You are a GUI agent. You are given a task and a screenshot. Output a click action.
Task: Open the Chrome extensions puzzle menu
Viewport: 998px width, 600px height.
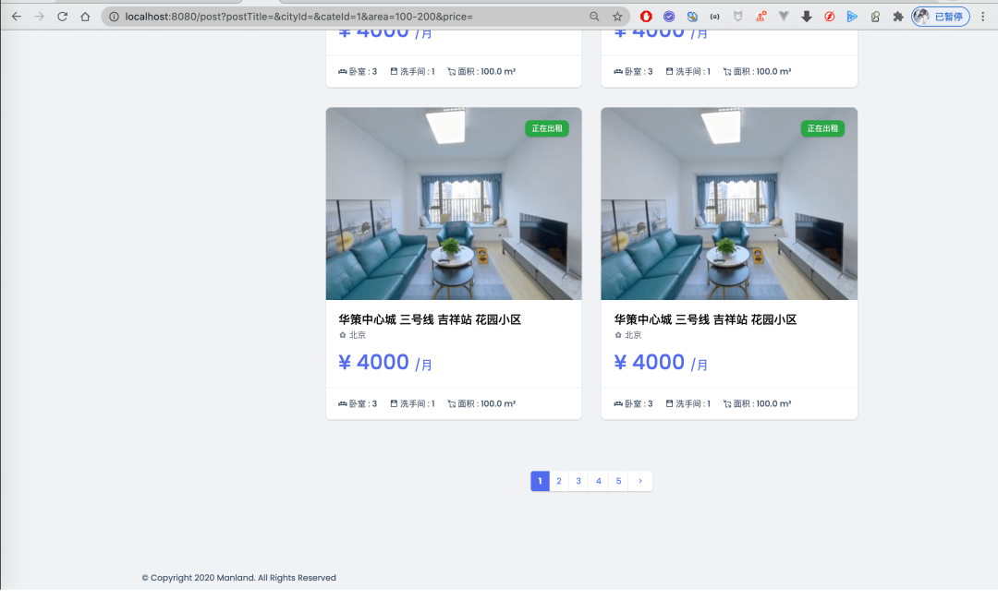click(898, 17)
